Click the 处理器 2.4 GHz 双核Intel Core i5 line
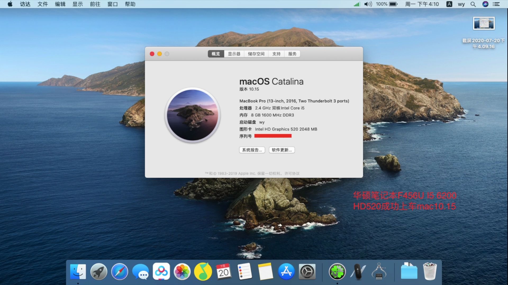Viewport: 508px width, 285px height. (x=272, y=108)
